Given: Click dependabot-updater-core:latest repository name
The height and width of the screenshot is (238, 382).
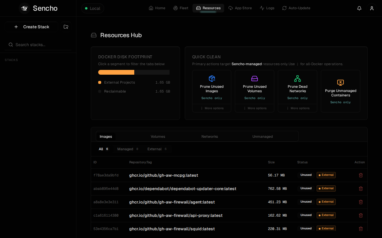Looking at the screenshot, I should 183,189.
